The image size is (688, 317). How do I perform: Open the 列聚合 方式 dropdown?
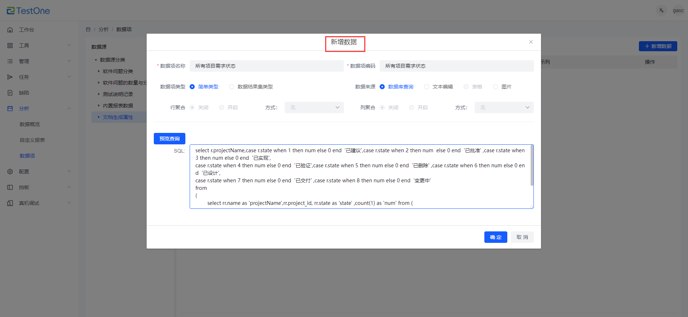click(x=504, y=107)
